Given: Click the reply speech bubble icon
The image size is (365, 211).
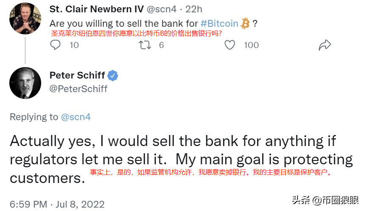Looking at the screenshot, I should click(x=56, y=45).
